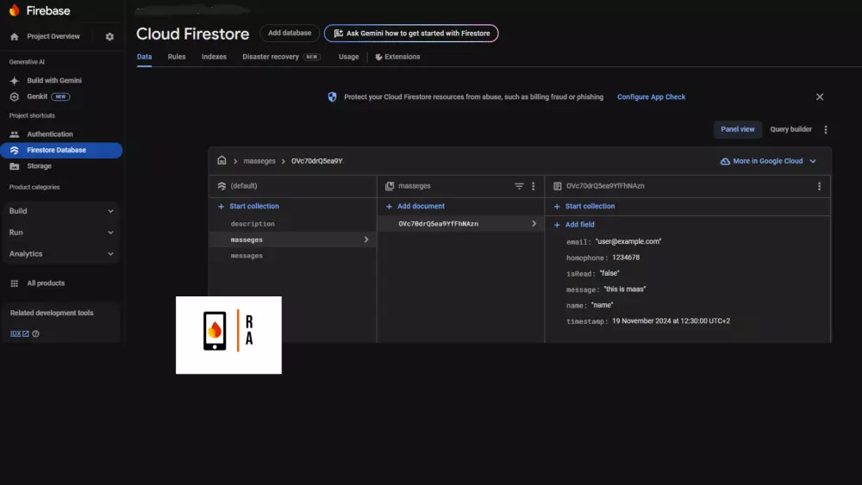
Task: Expand More in Google Cloud dropdown
Action: pos(768,161)
